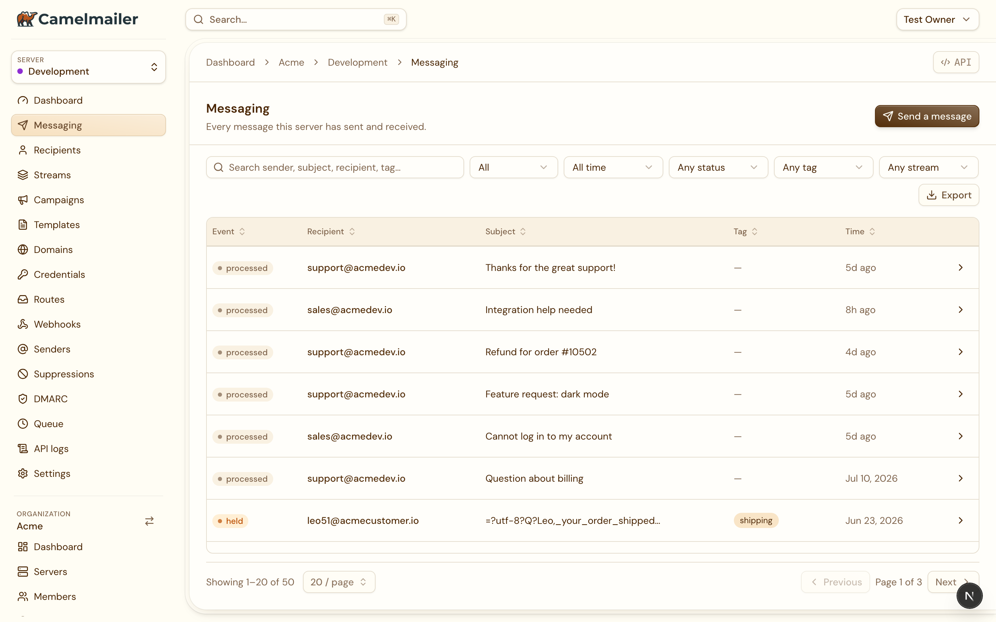
Task: Click the magnifier icon in global search
Action: (199, 19)
